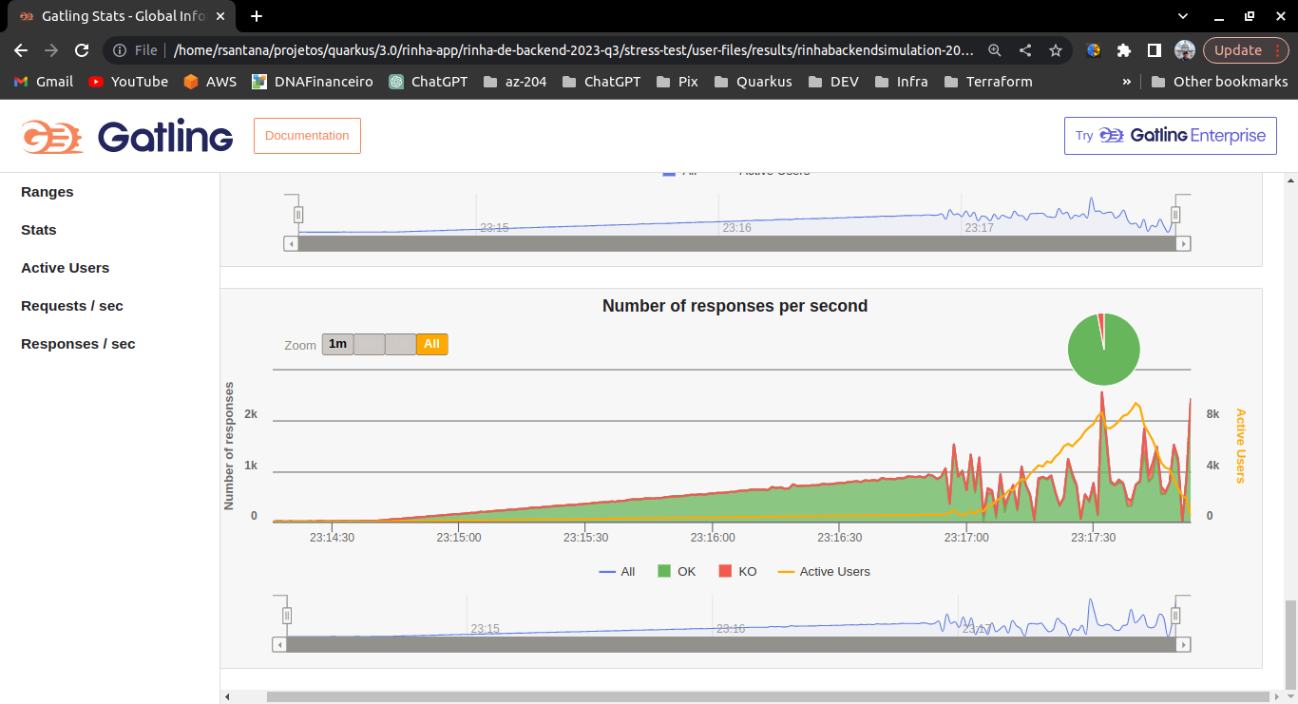The image size is (1298, 704).
Task: Open Gmail from the bookmarks bar
Action: coord(42,82)
